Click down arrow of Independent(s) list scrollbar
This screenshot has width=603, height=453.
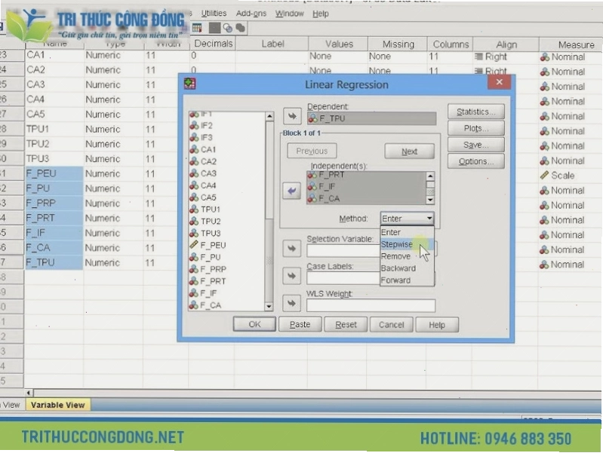[x=430, y=200]
